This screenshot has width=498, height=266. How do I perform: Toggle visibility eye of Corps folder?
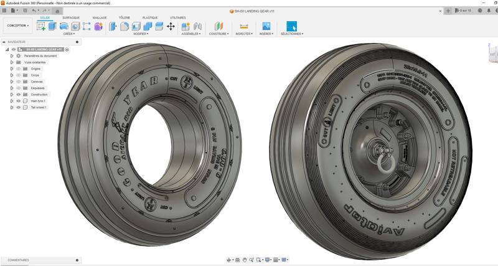click(x=19, y=75)
